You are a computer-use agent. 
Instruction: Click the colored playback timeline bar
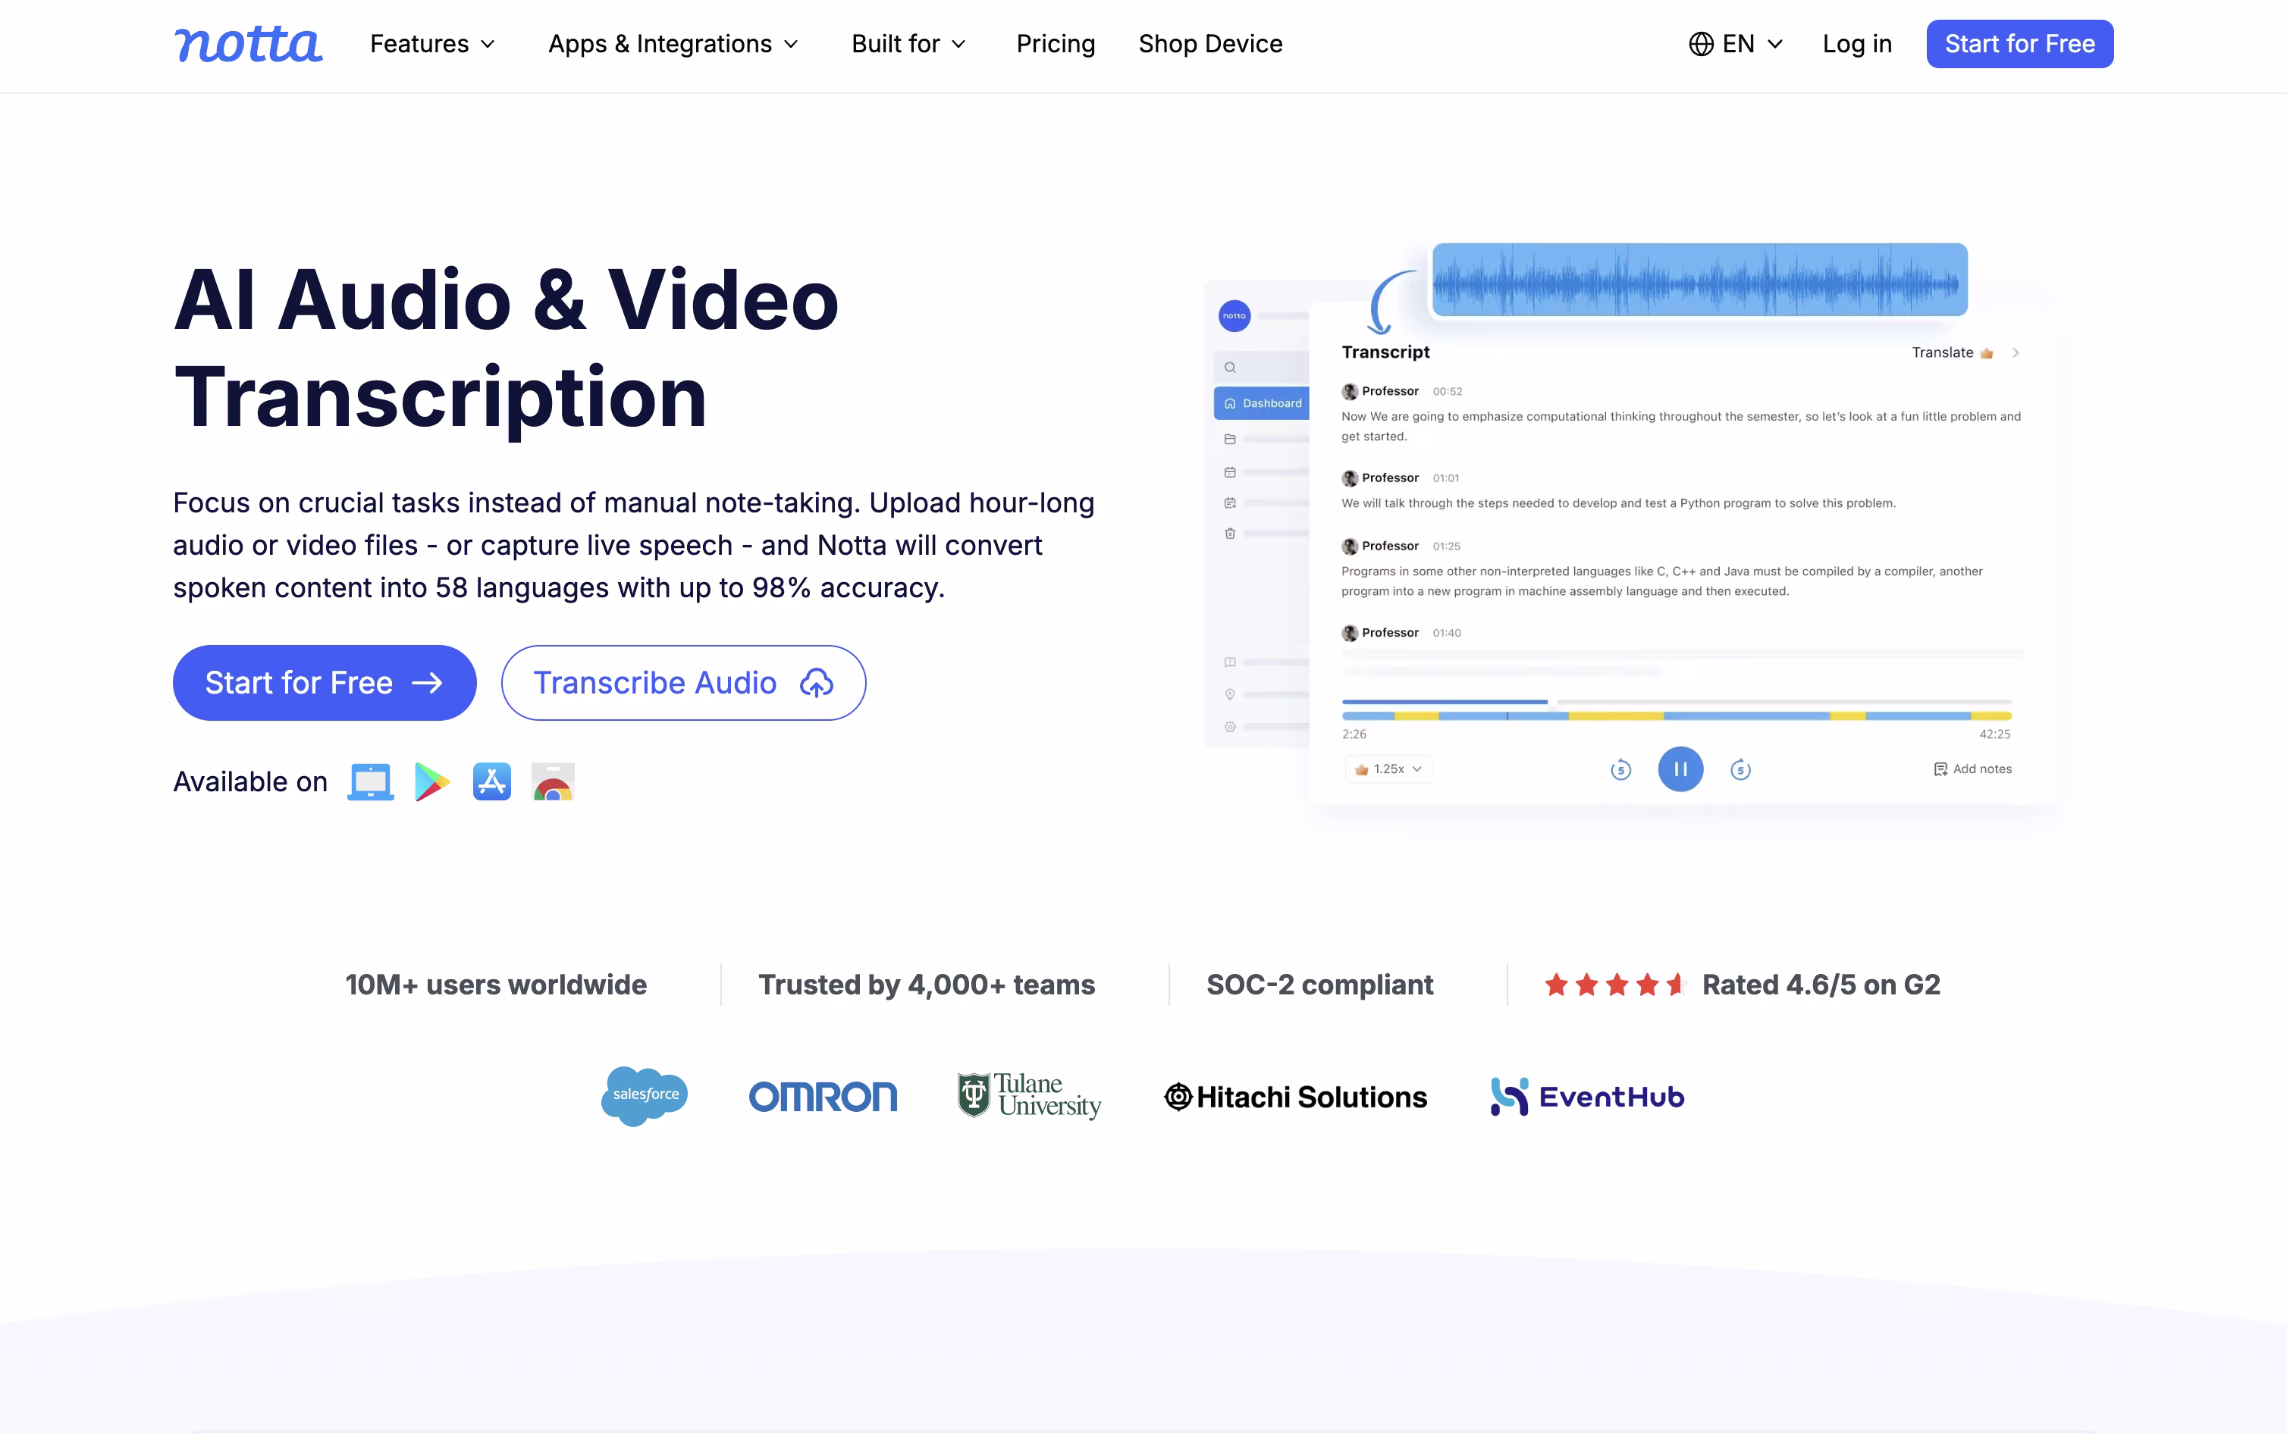[x=1676, y=716]
